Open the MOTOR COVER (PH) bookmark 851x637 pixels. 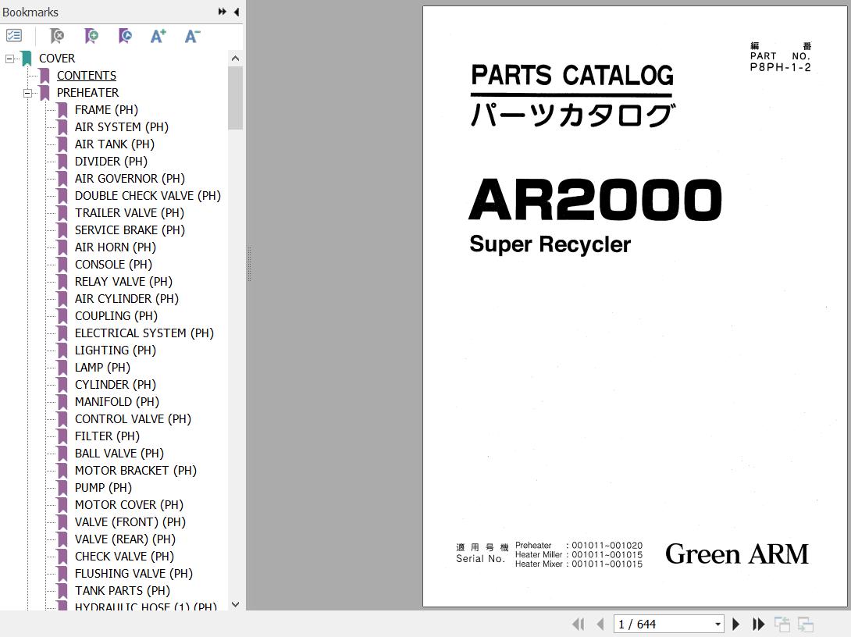click(x=129, y=505)
